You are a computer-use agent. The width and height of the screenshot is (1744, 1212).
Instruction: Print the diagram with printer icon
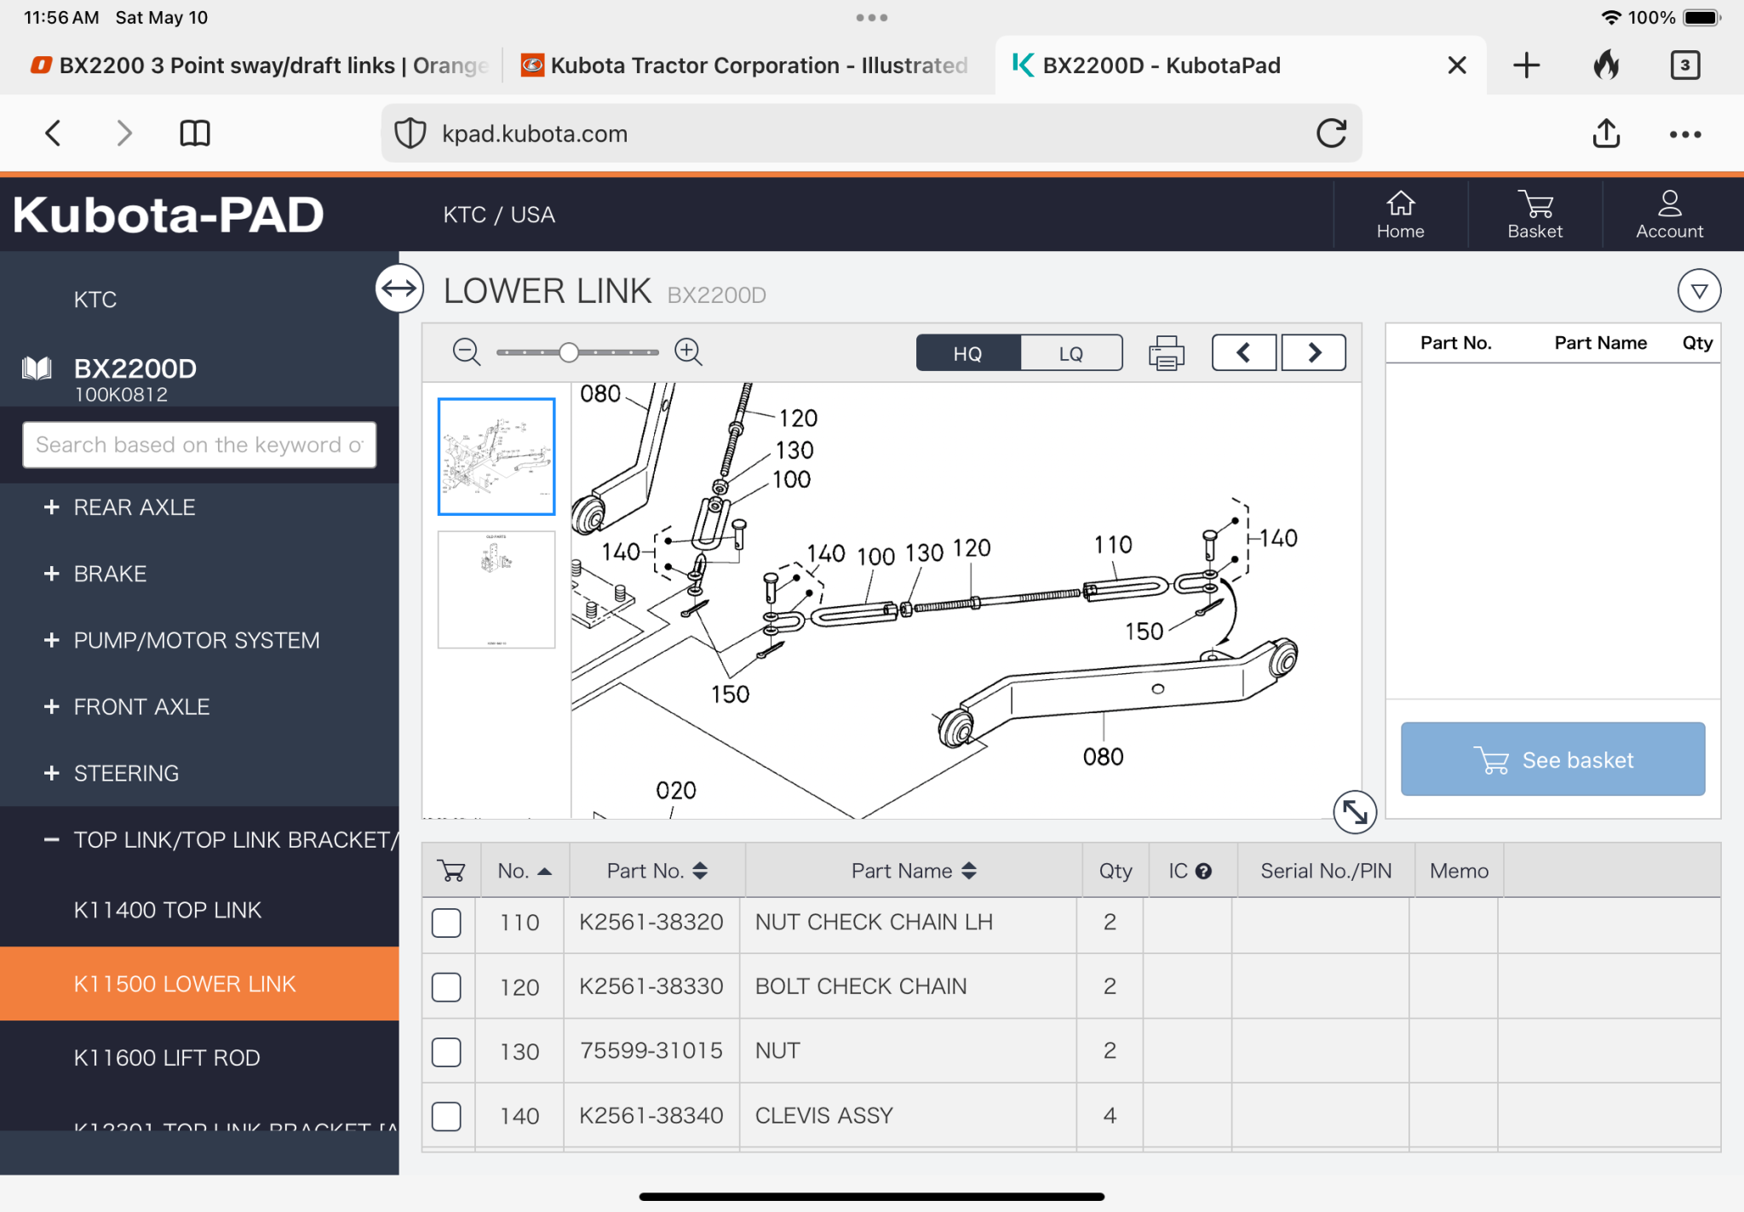pos(1166,352)
